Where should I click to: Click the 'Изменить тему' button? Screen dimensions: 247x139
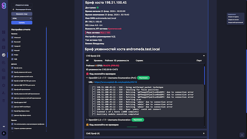point(22,14)
